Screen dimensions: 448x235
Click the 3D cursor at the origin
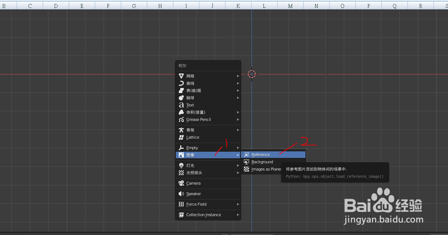(252, 74)
